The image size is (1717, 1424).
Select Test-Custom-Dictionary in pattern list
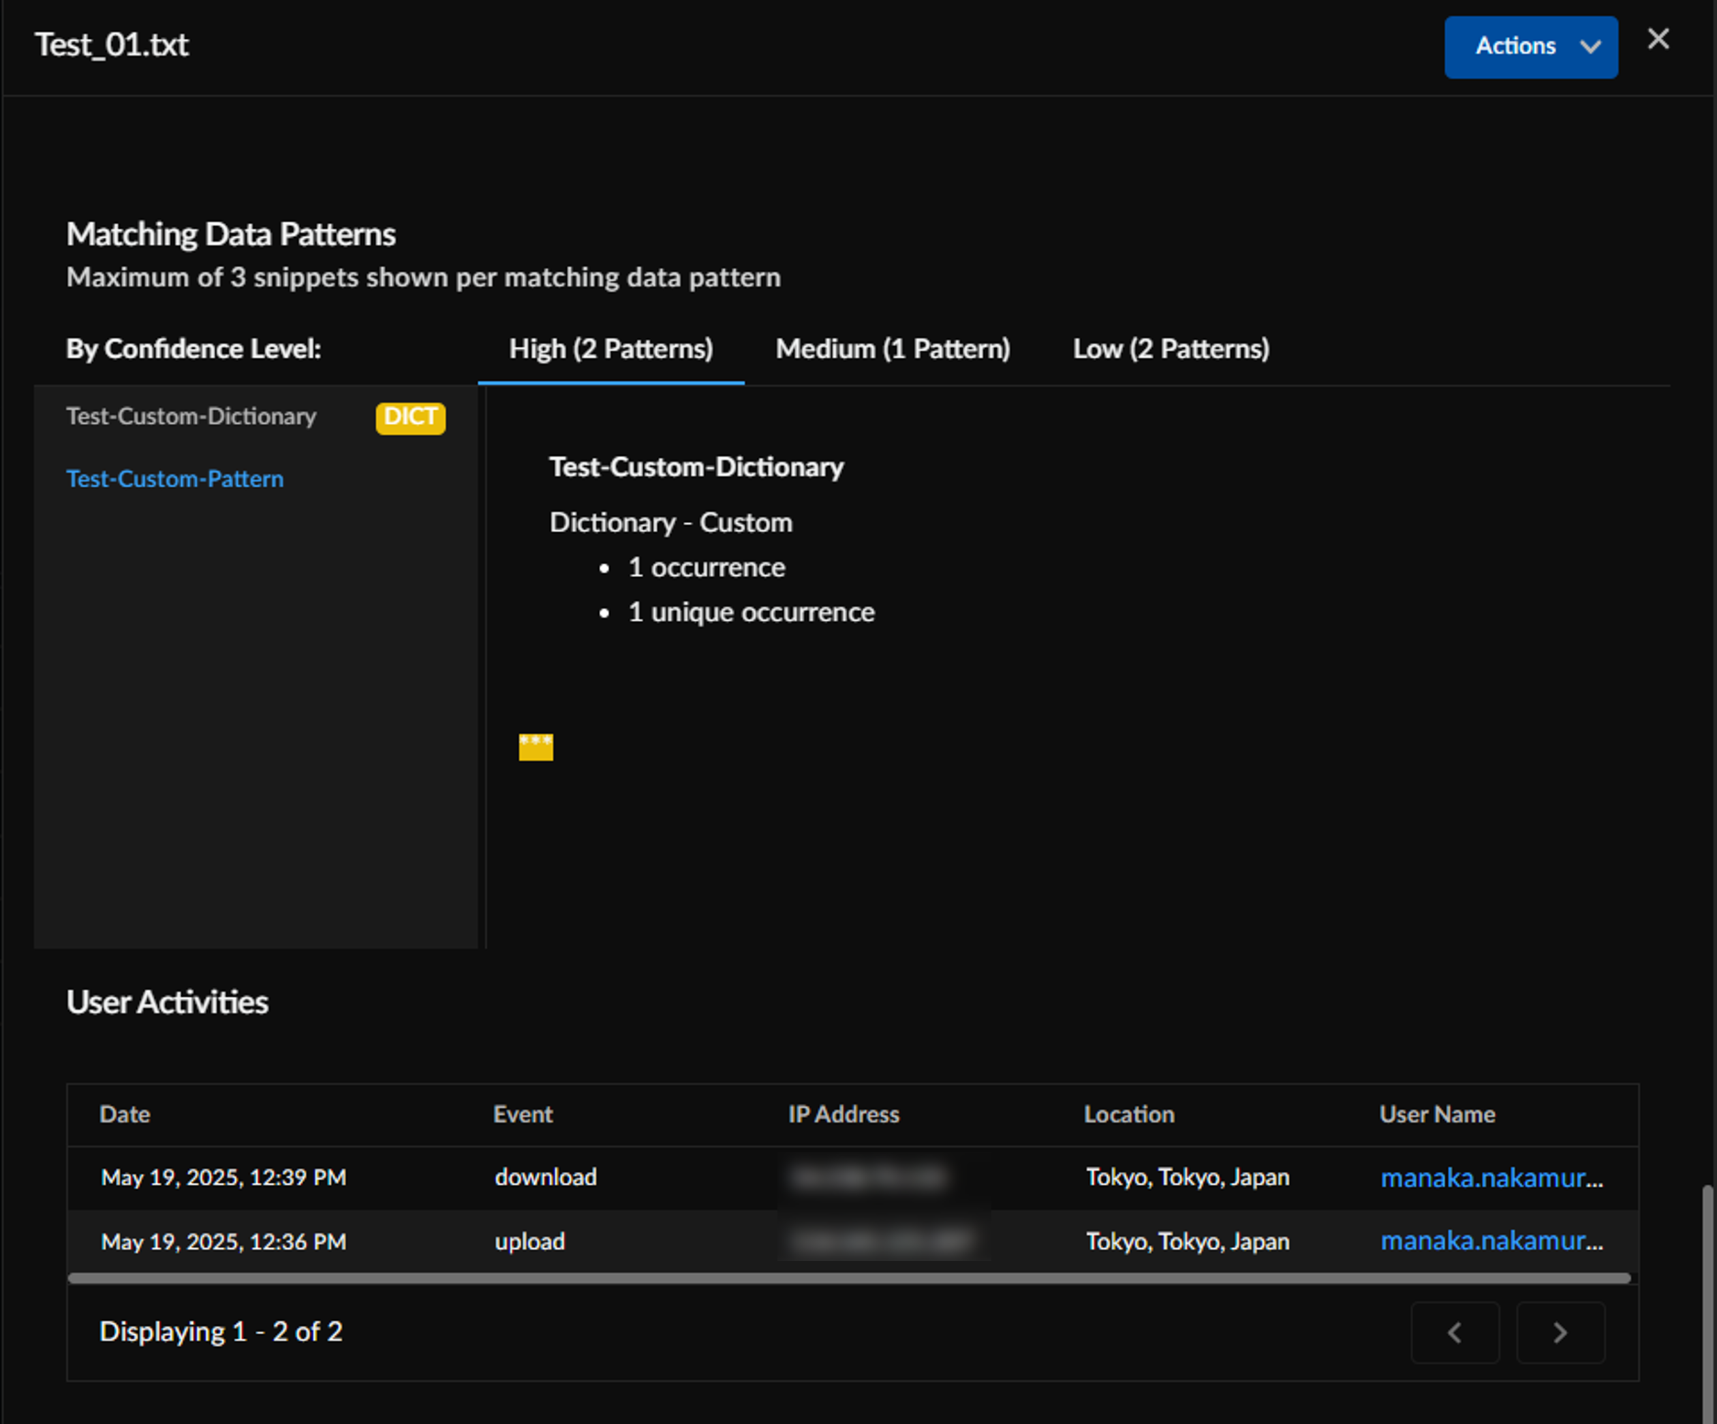pos(191,417)
